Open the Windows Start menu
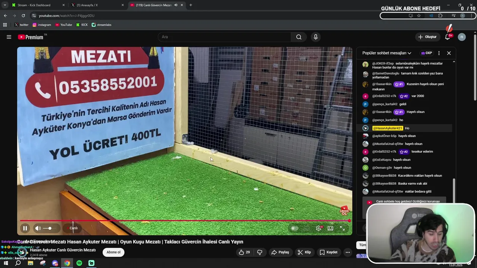 (6, 263)
